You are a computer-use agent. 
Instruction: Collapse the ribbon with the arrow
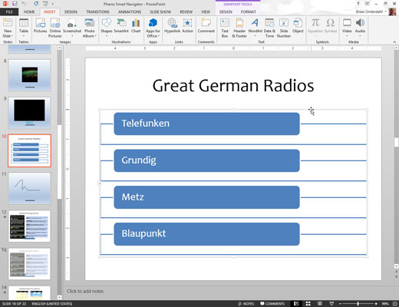[394, 42]
